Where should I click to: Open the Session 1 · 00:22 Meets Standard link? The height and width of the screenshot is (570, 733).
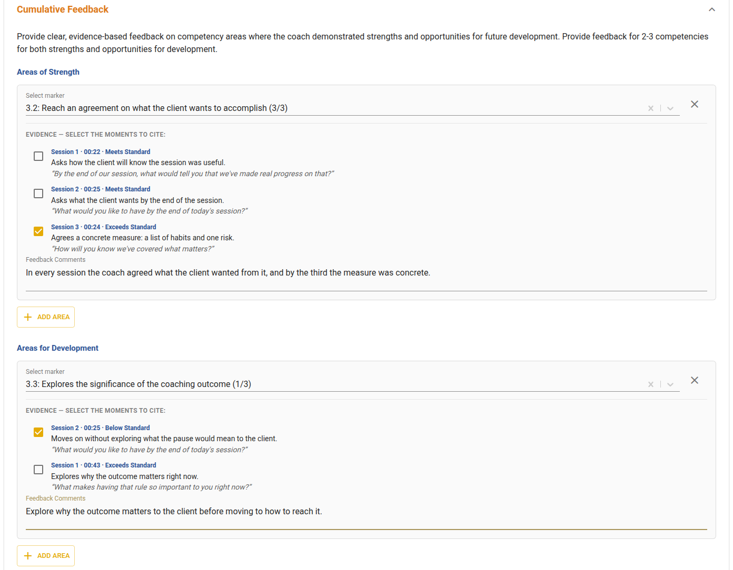(x=101, y=152)
